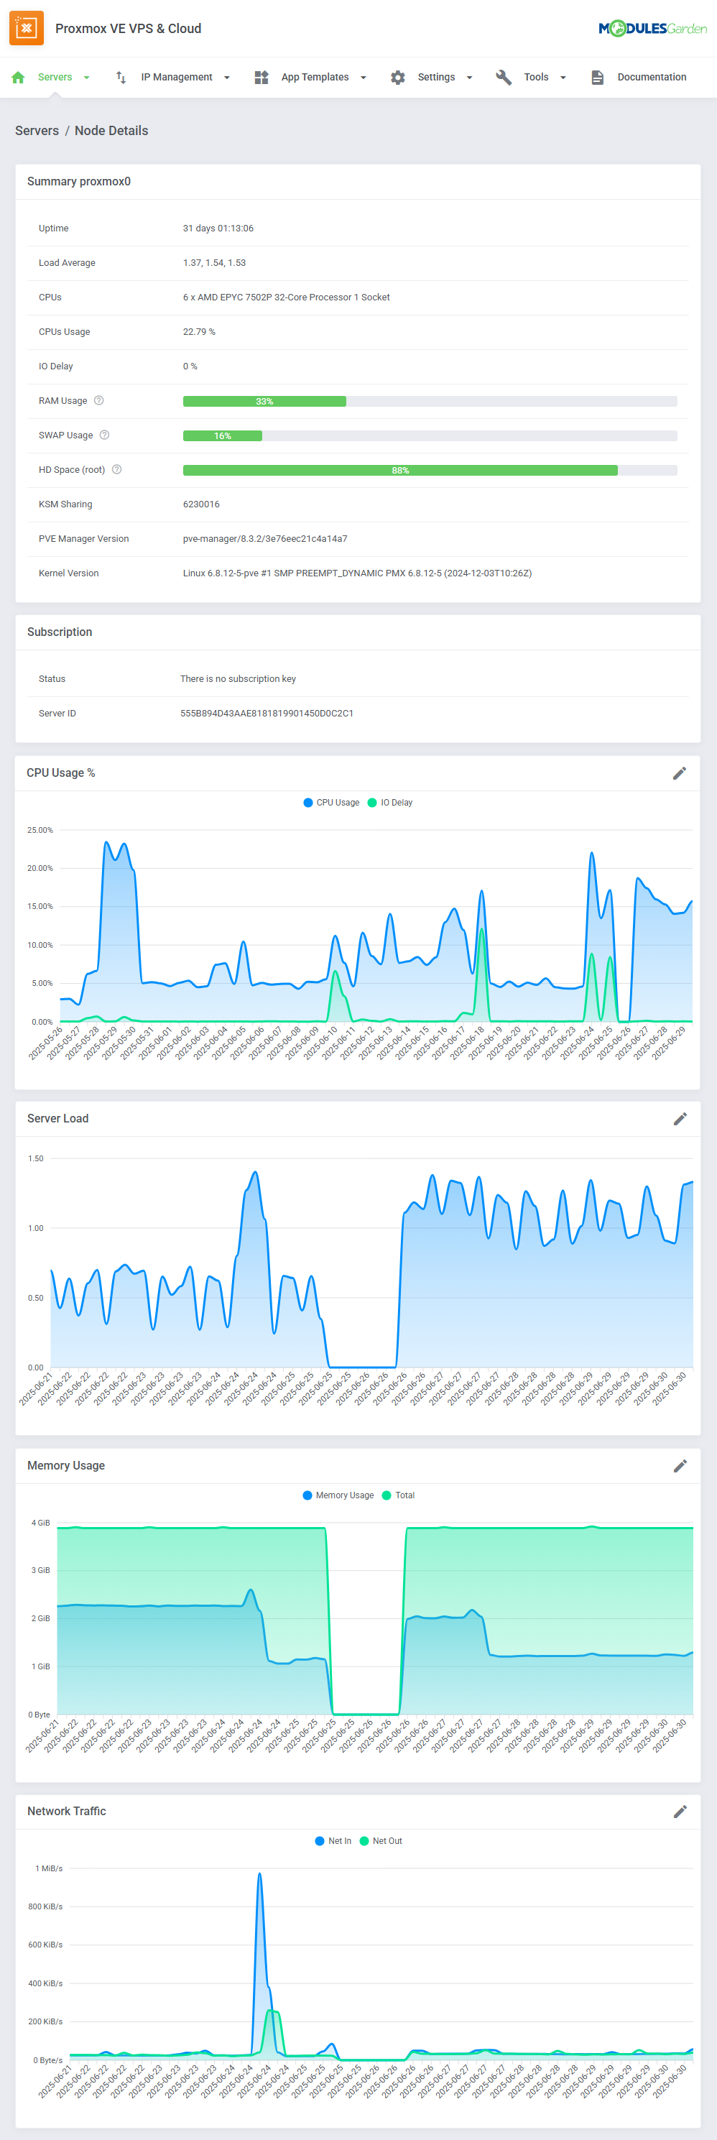This screenshot has height=2140, width=717.
Task: Edit the CPU Usage % chart settings
Action: [x=679, y=773]
